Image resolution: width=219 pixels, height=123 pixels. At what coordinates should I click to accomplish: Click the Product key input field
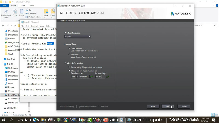point(100,77)
